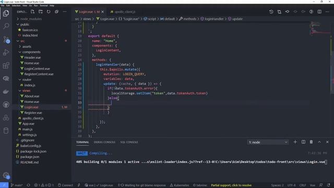Split the terminal panel
This screenshot has width=334, height=188.
point(303,142)
